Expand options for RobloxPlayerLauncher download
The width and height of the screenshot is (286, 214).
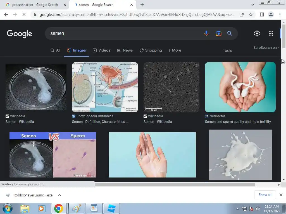click(x=59, y=195)
